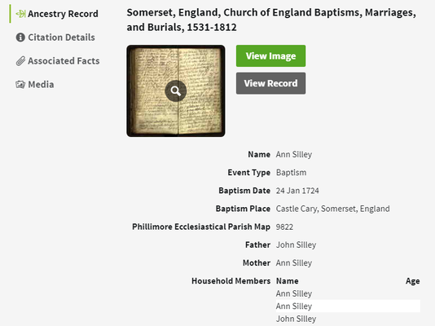Click the Citation Details info icon

point(20,37)
